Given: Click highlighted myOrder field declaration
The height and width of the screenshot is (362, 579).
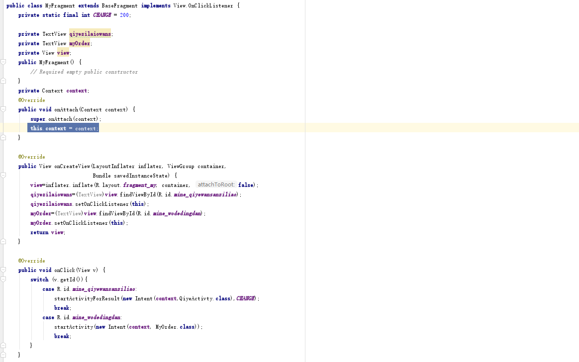Looking at the screenshot, I should click(80, 44).
